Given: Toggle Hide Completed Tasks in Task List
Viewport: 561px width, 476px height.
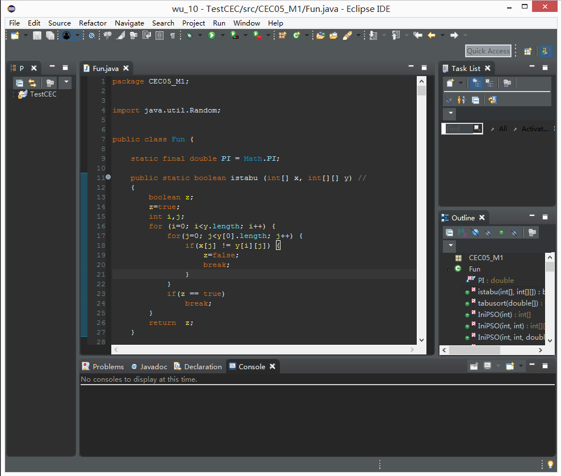Looking at the screenshot, I should click(x=449, y=100).
